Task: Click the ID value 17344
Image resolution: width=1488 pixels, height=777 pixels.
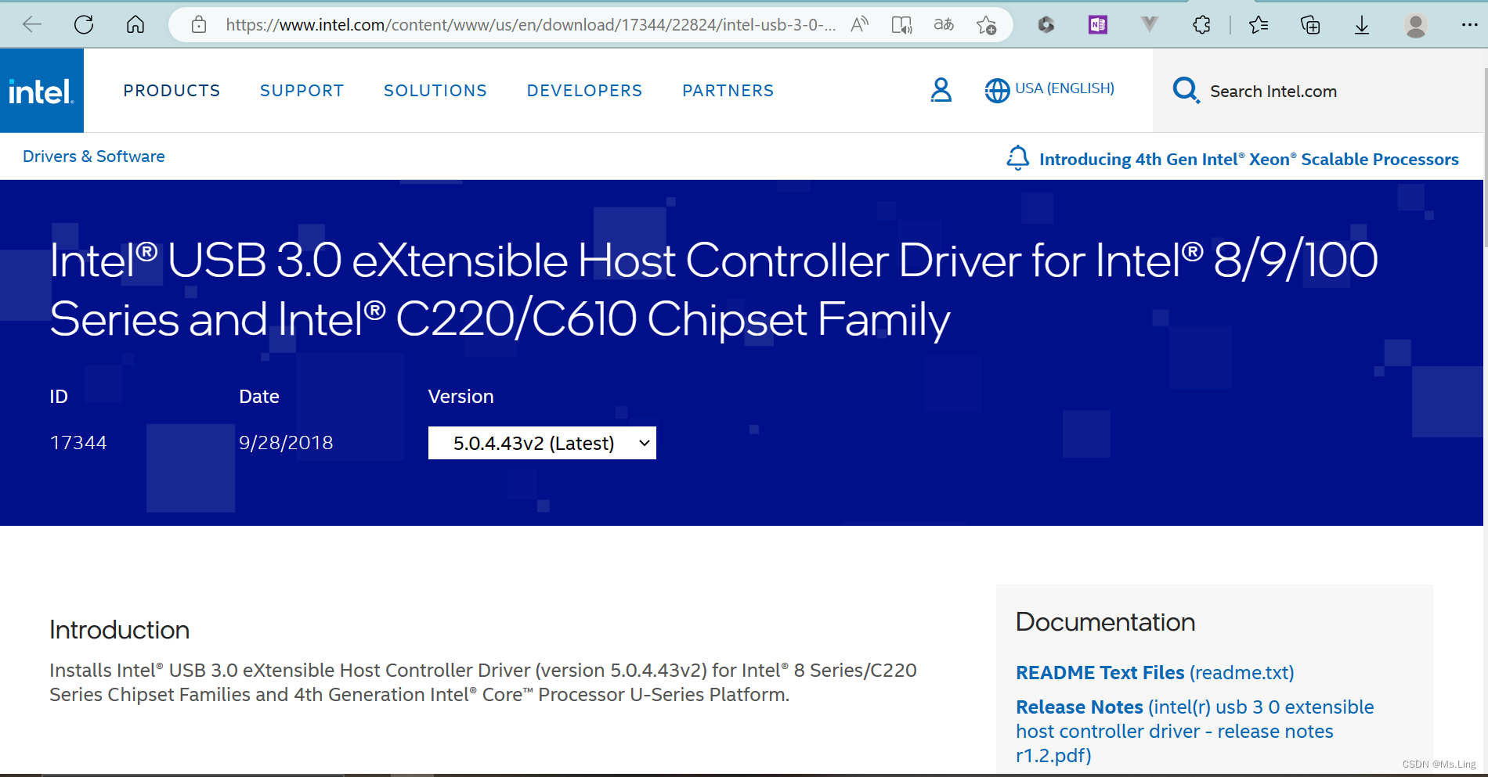Action: coord(78,443)
